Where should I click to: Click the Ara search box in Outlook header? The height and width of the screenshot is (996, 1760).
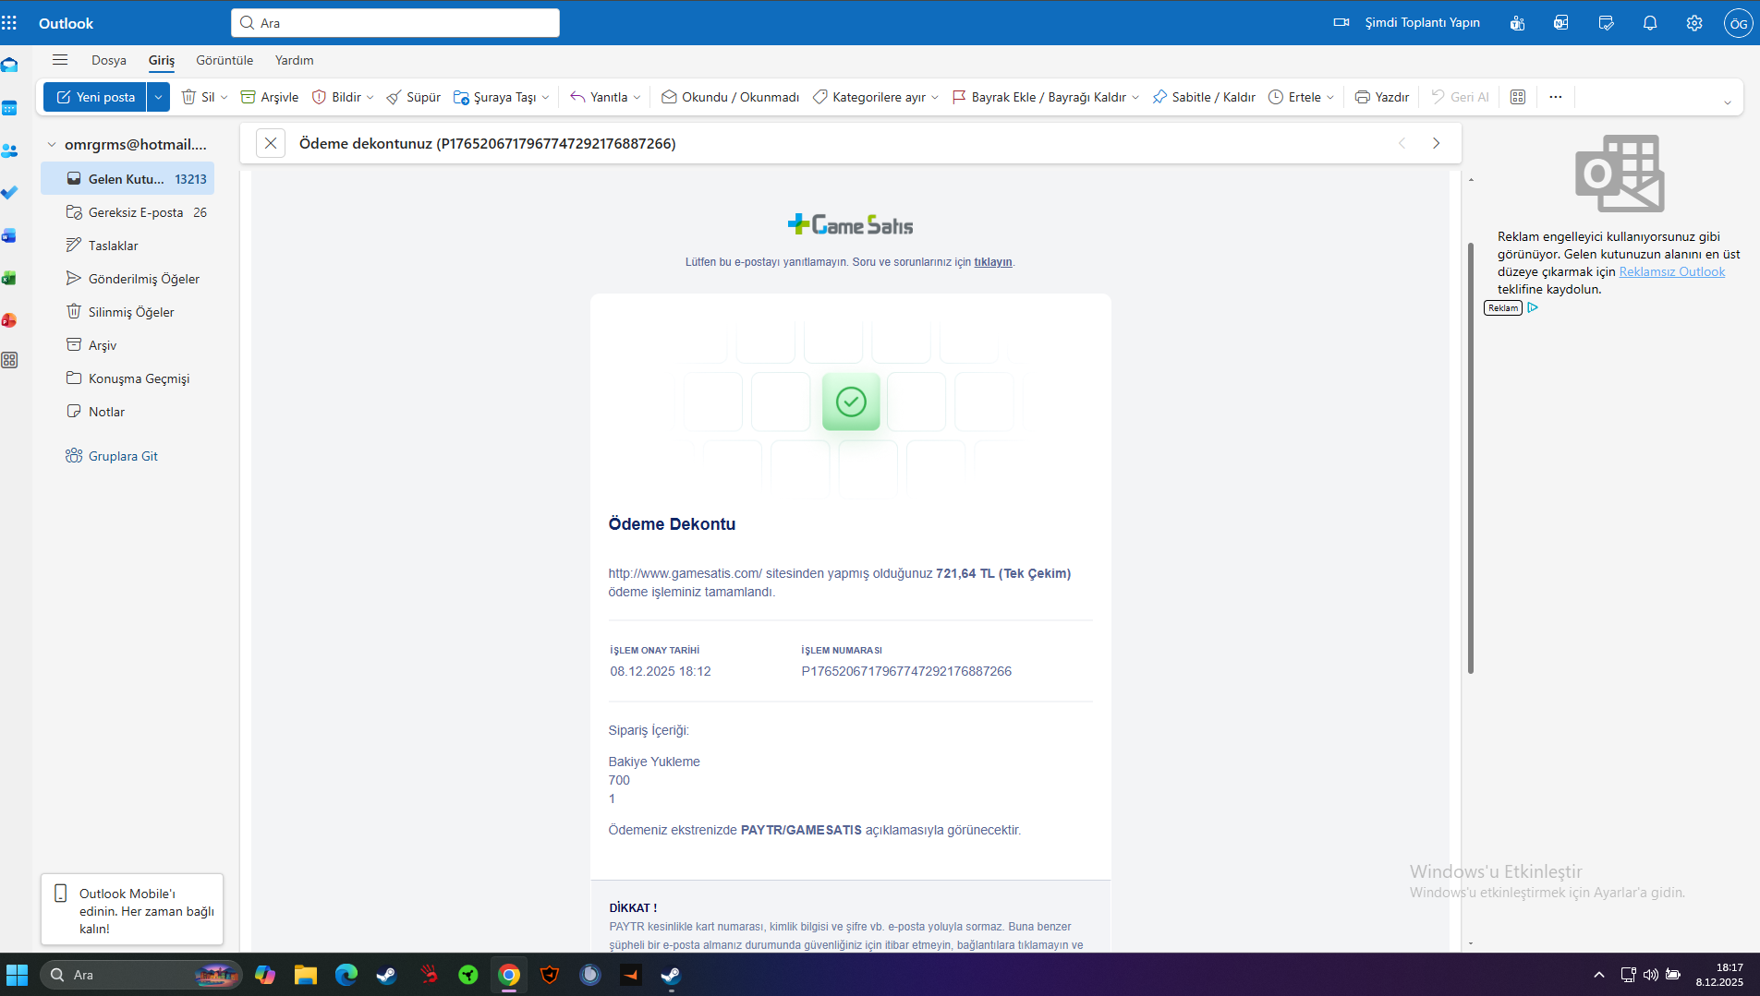(x=395, y=23)
